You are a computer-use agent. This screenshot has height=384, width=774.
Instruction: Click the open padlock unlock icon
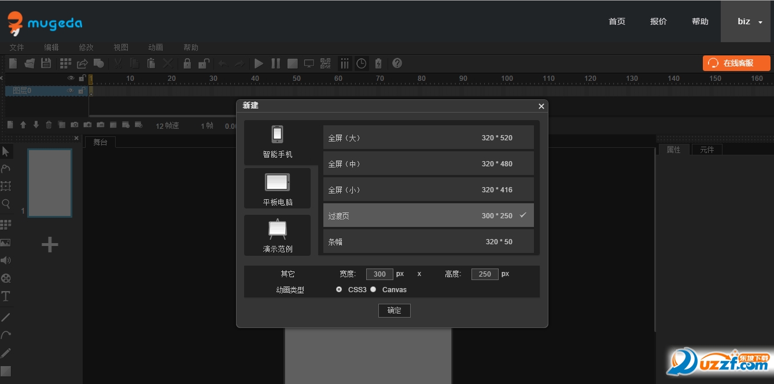pyautogui.click(x=204, y=64)
